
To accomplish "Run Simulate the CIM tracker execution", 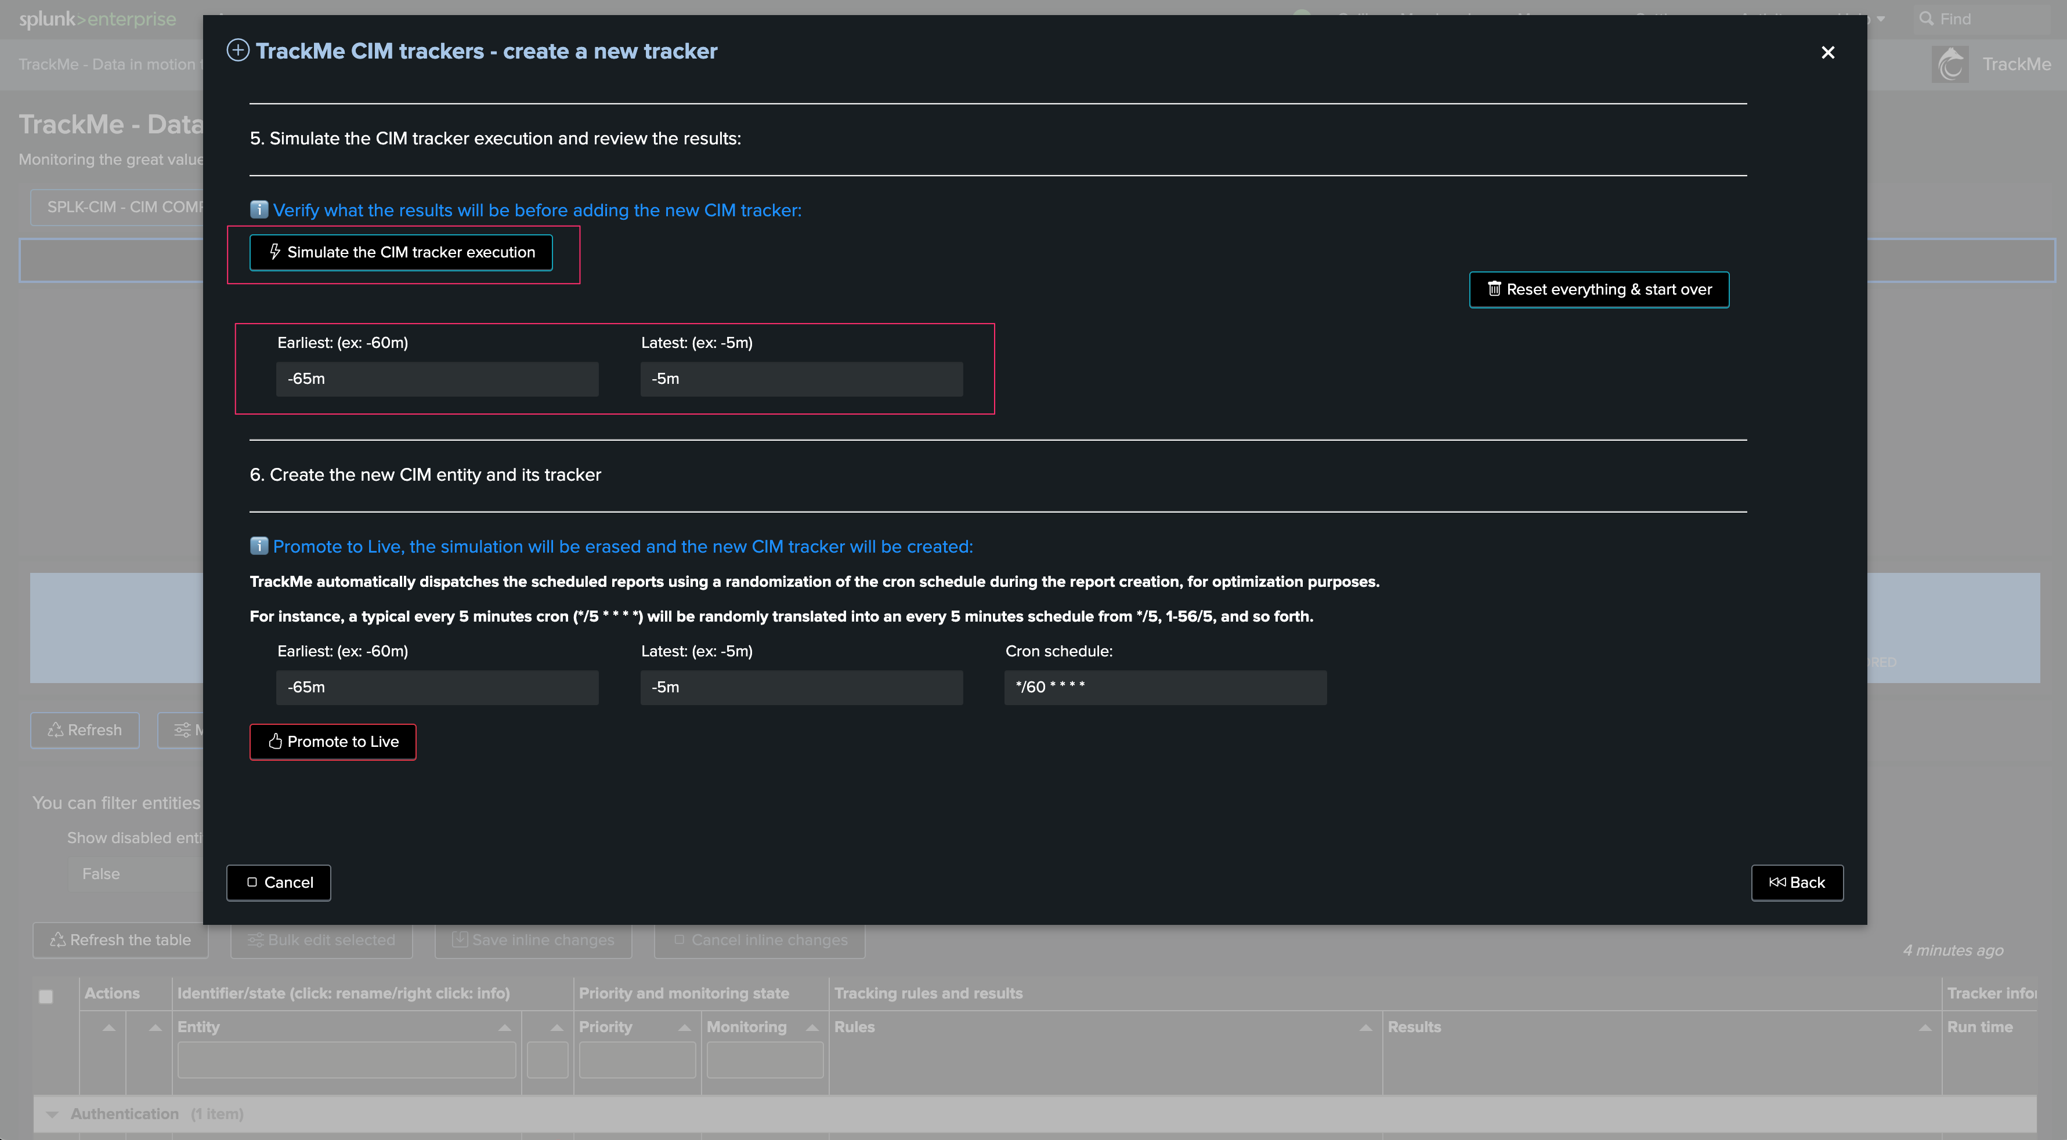I will tap(401, 253).
